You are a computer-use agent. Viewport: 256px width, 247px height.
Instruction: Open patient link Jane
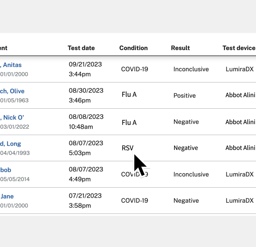[7, 196]
